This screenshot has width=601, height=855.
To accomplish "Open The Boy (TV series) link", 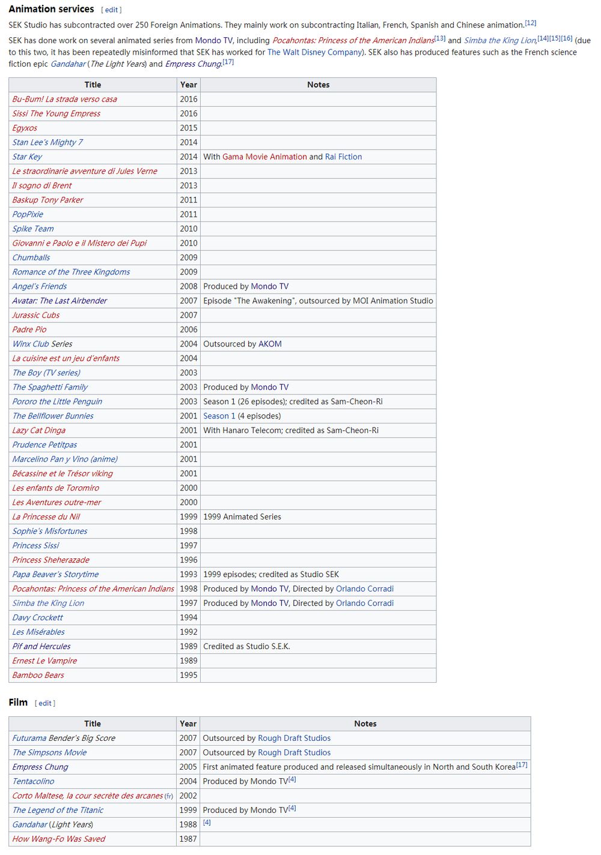I will click(46, 373).
